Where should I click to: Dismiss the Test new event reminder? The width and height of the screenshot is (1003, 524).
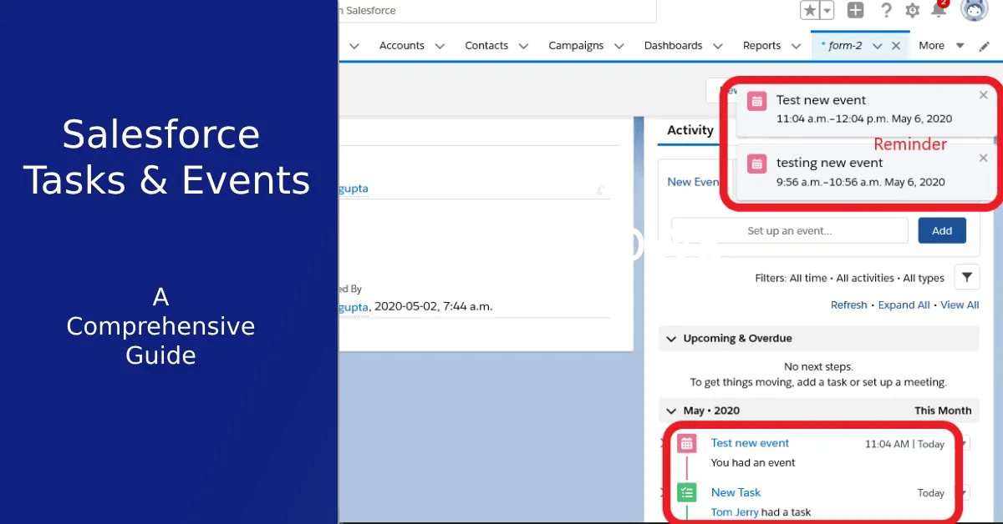point(983,95)
